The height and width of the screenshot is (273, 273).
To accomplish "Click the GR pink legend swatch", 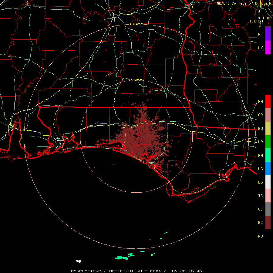I will [x=268, y=115].
